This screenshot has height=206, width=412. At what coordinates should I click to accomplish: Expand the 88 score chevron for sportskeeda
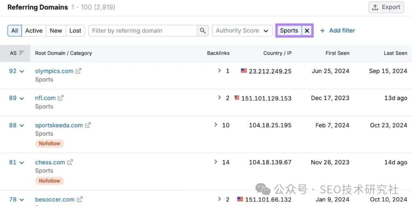pyautogui.click(x=22, y=125)
